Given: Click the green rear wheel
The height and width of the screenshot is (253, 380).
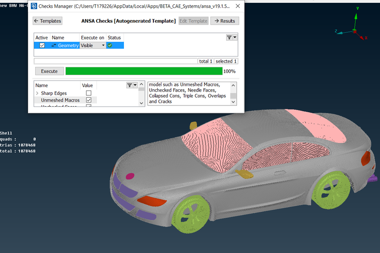Looking at the screenshot, I should click(331, 189).
